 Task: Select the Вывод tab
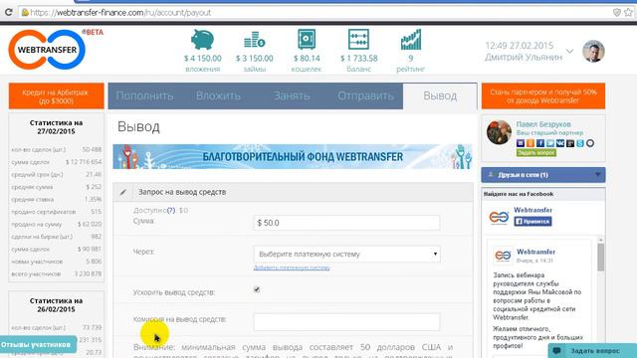[x=440, y=95]
